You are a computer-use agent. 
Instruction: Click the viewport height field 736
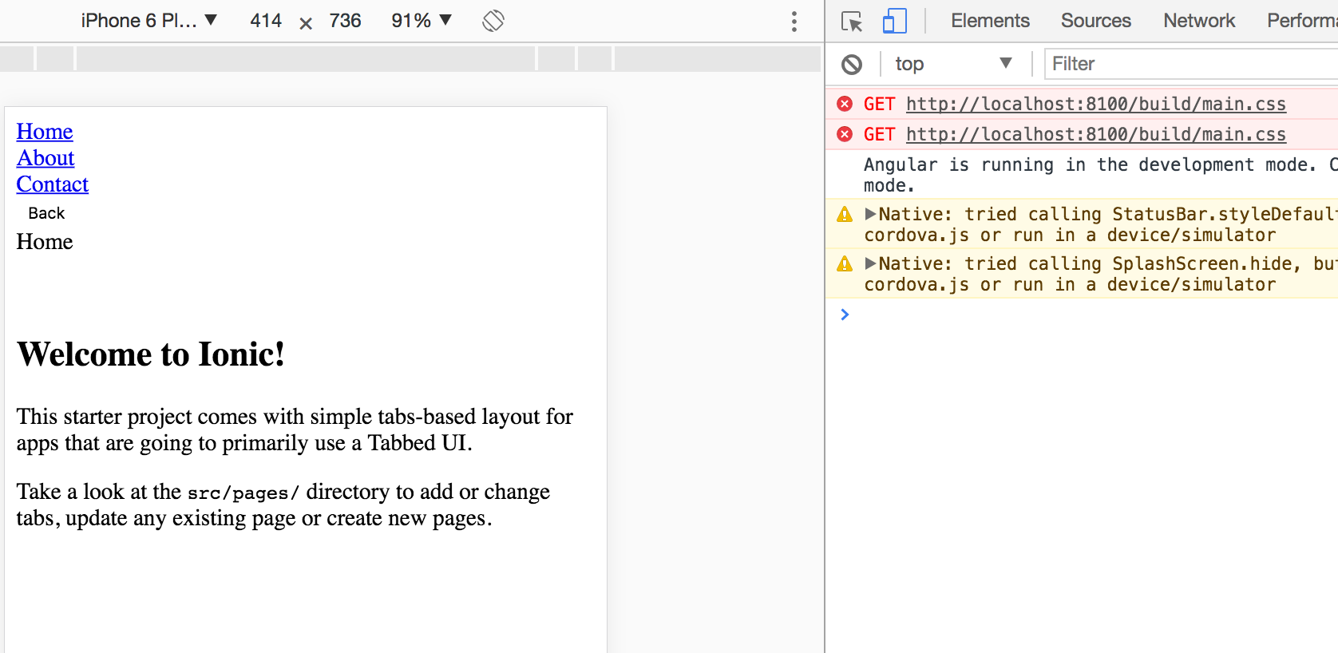coord(345,21)
